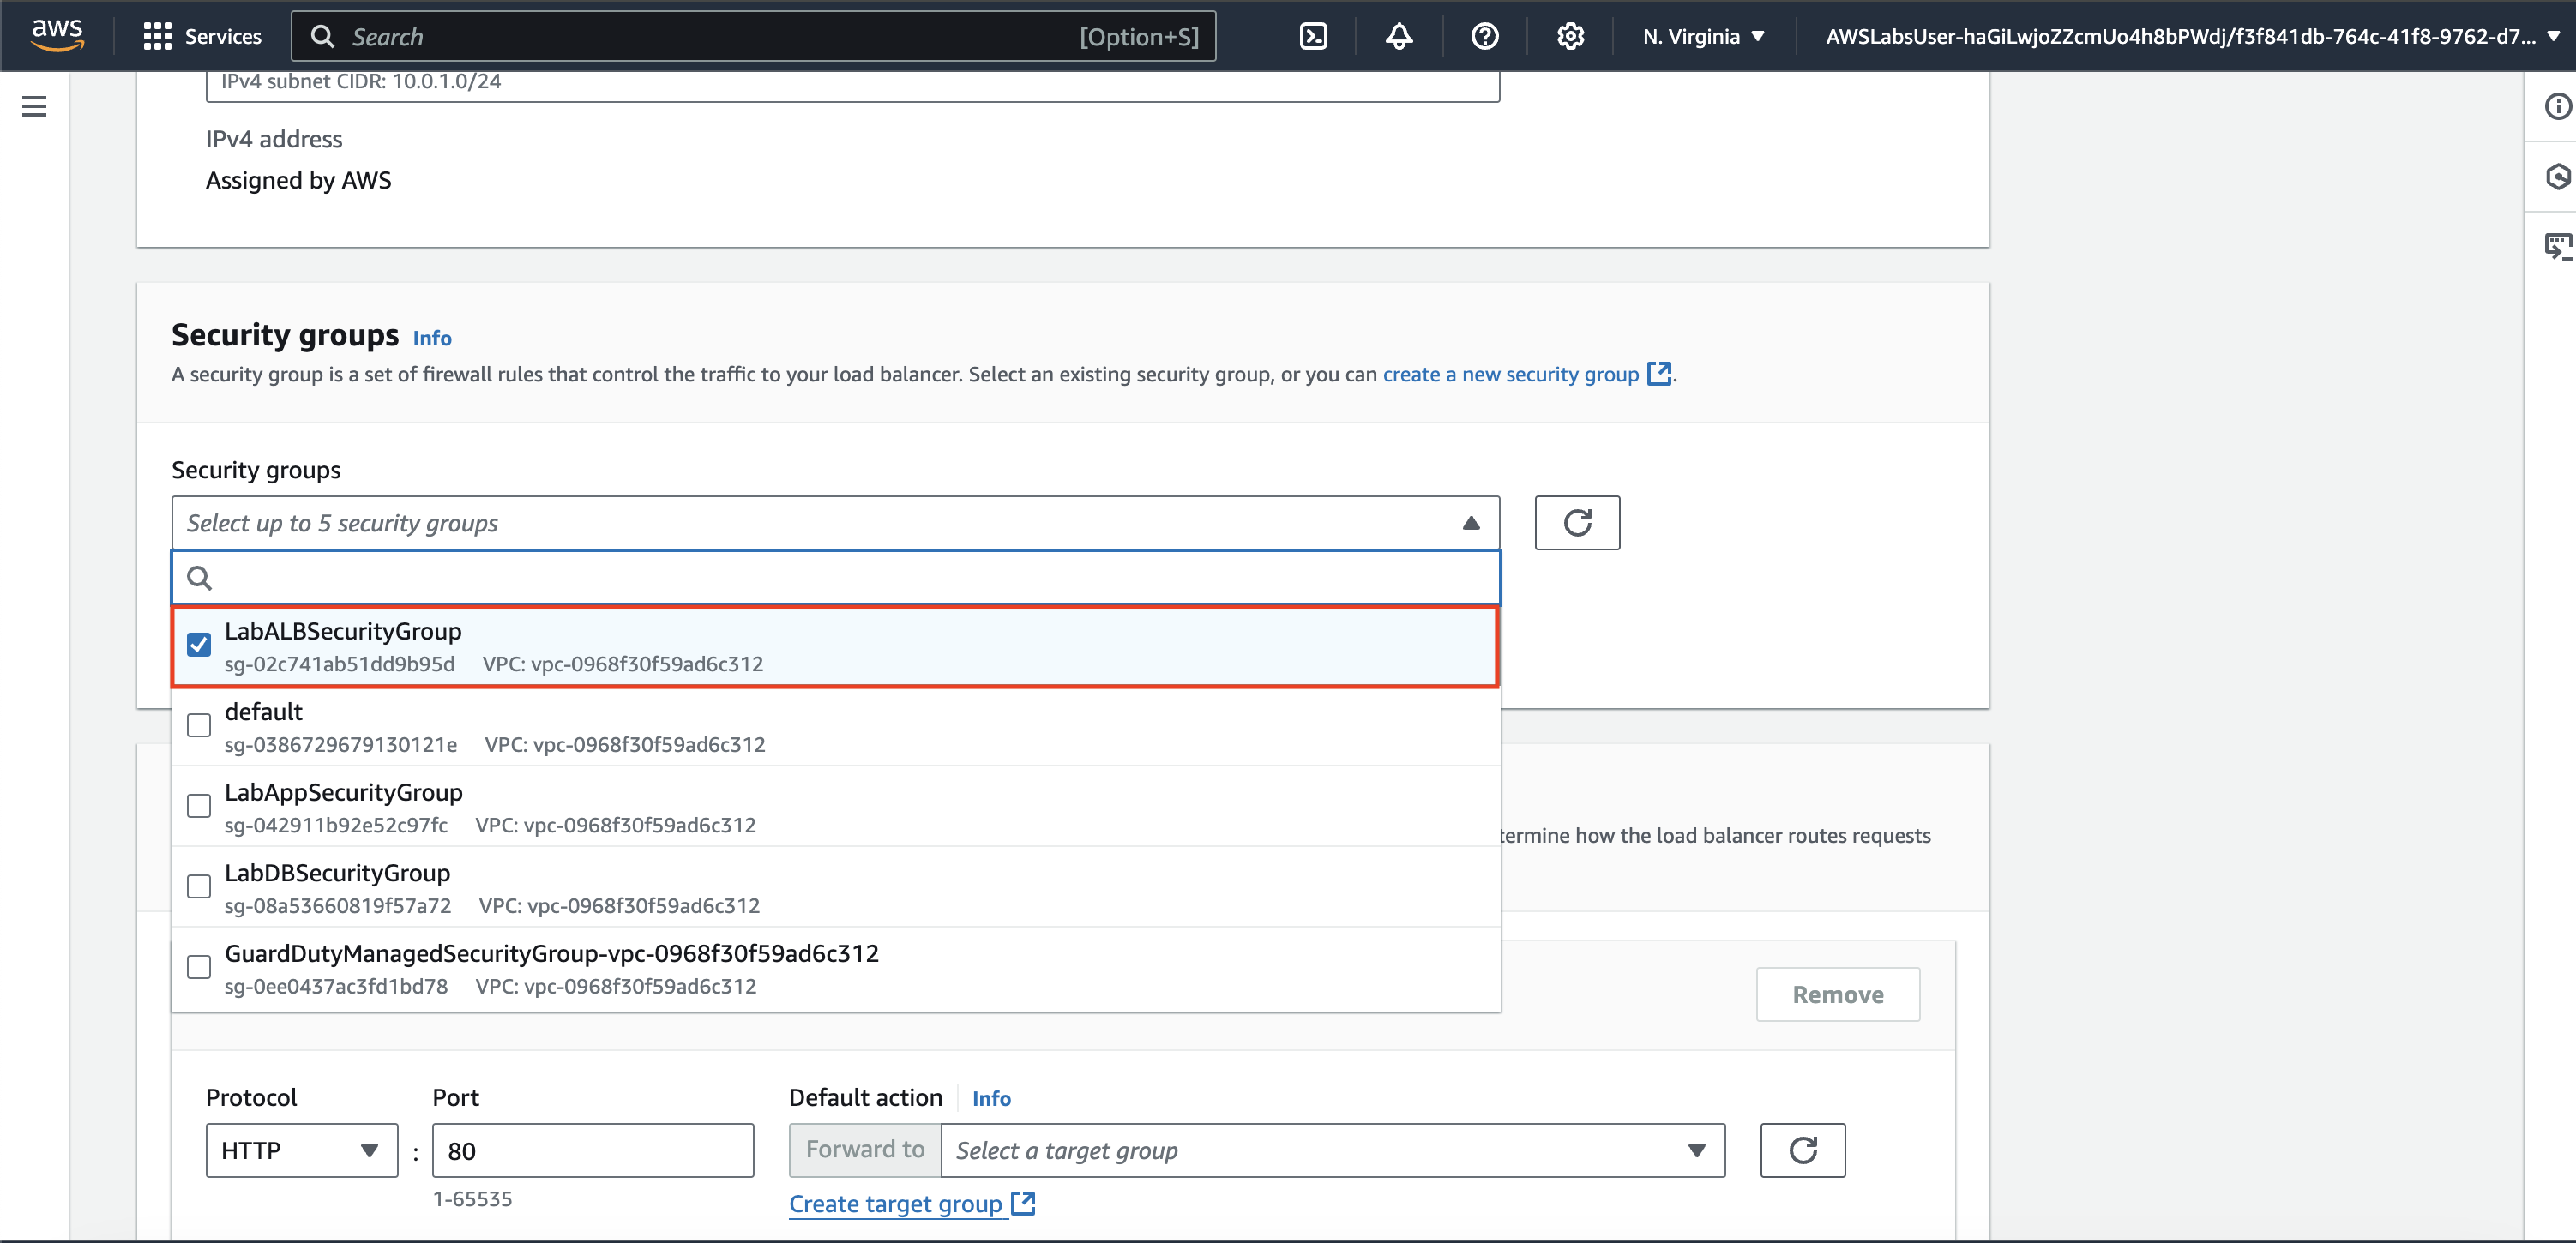Collapse the security groups dropdown

pyautogui.click(x=1470, y=523)
